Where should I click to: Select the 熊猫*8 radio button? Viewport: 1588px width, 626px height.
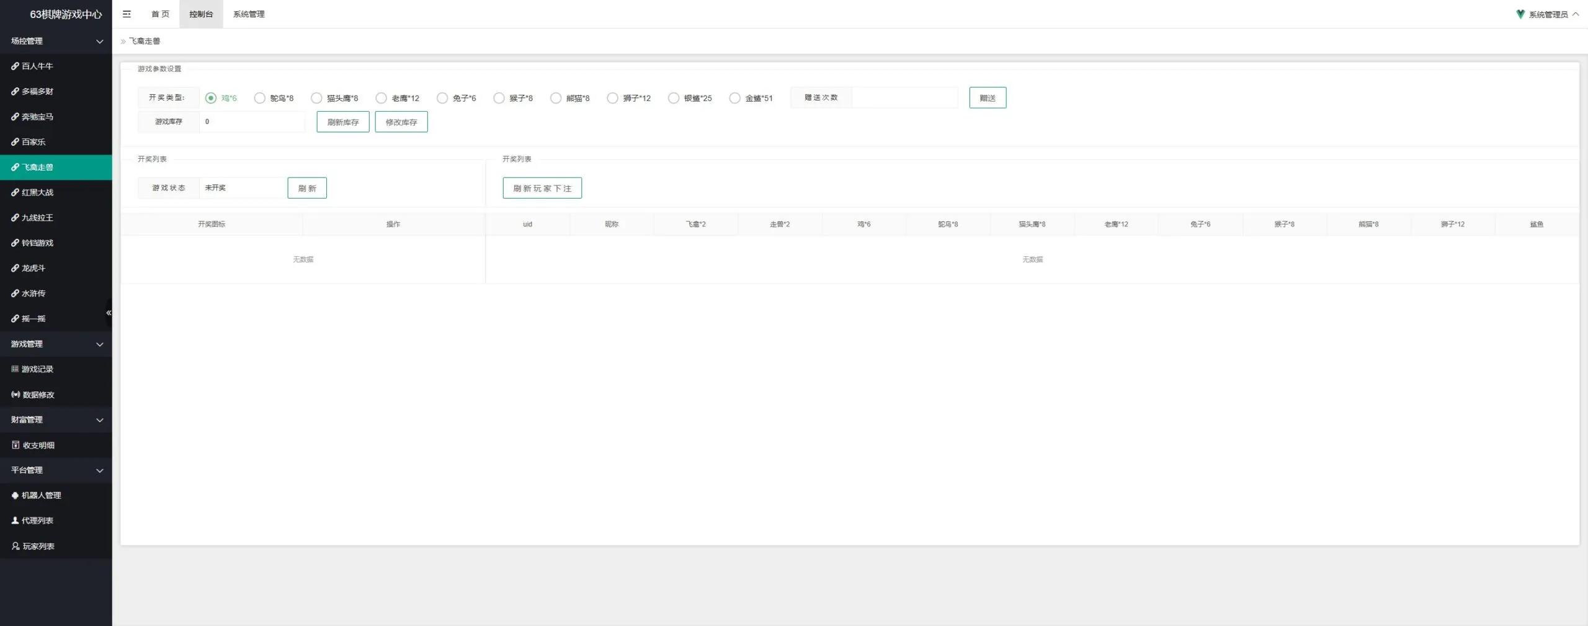pyautogui.click(x=556, y=98)
